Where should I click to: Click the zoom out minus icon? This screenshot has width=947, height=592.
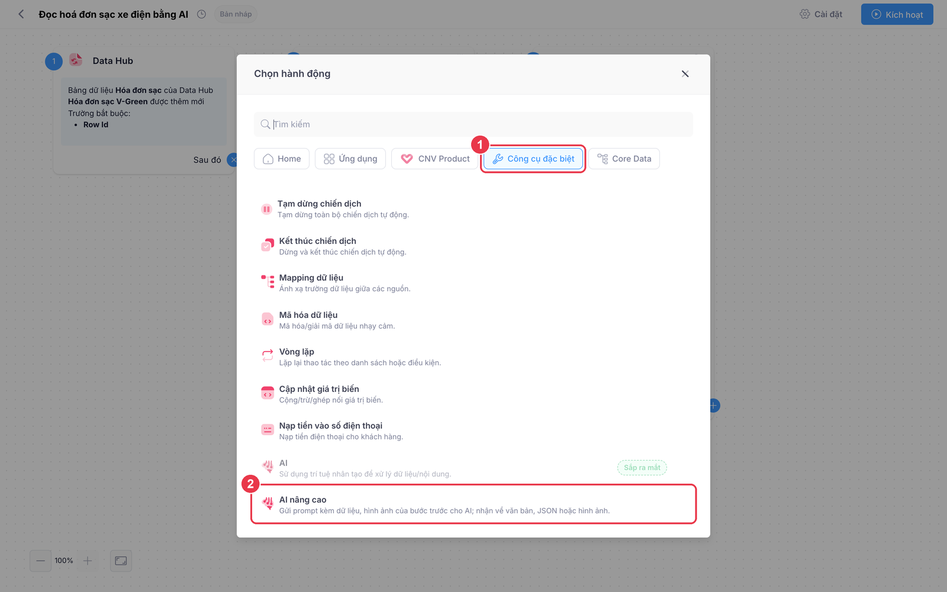pos(40,561)
